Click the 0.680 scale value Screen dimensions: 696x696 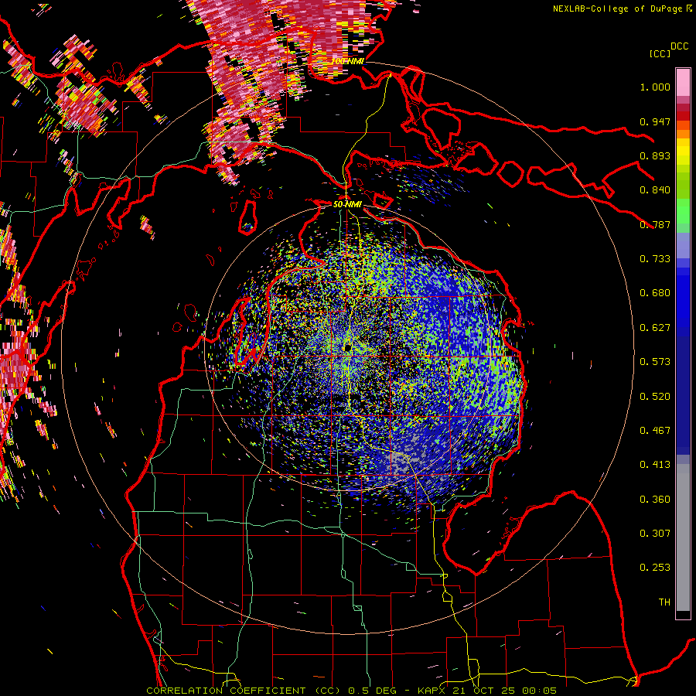coord(655,293)
